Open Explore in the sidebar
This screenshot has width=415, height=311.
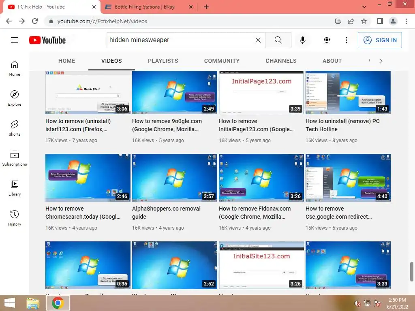pyautogui.click(x=15, y=98)
